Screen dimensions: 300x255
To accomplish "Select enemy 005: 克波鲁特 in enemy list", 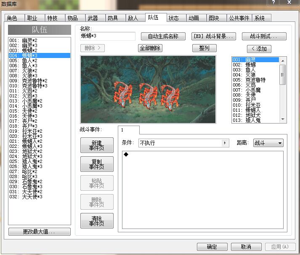I will (256, 80).
